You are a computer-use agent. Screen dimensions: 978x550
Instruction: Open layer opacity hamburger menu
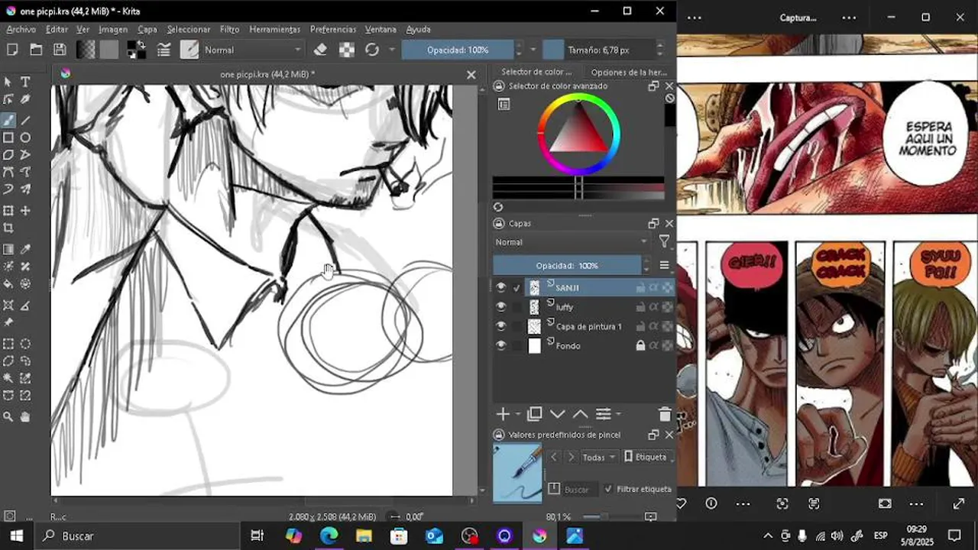(x=664, y=265)
